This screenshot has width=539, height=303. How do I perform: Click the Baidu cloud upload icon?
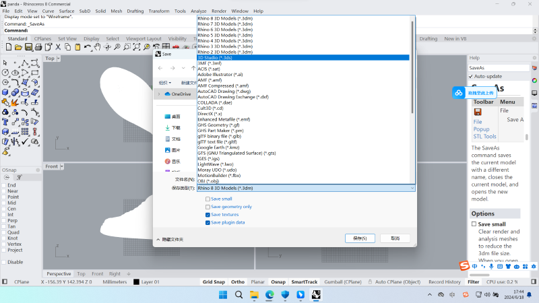[459, 93]
